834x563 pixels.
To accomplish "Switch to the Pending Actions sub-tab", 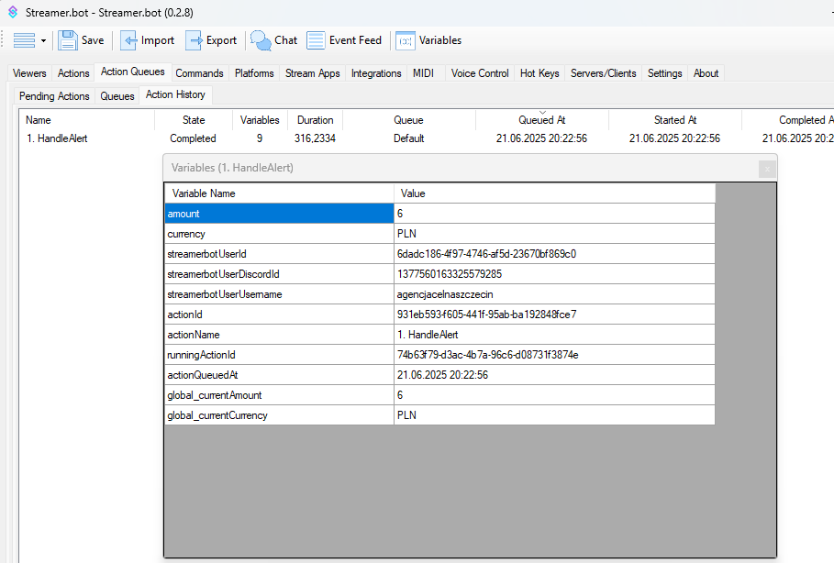I will pyautogui.click(x=54, y=96).
